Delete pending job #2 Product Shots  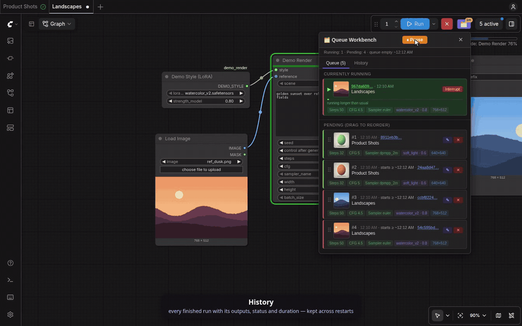pos(458,170)
